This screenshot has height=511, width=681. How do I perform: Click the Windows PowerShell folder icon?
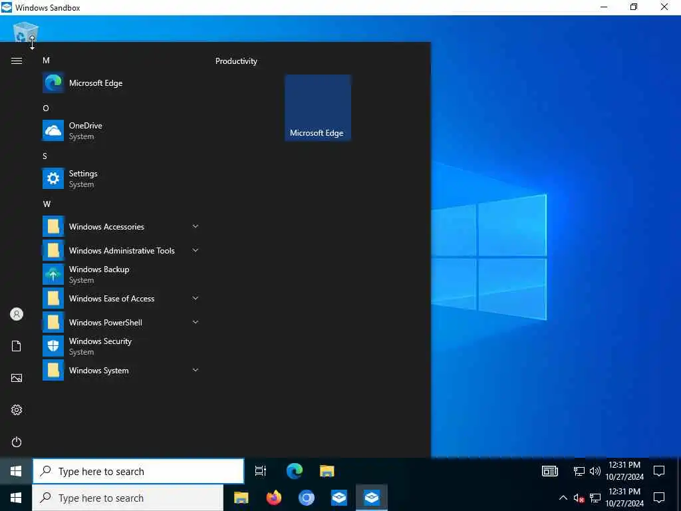pos(53,323)
